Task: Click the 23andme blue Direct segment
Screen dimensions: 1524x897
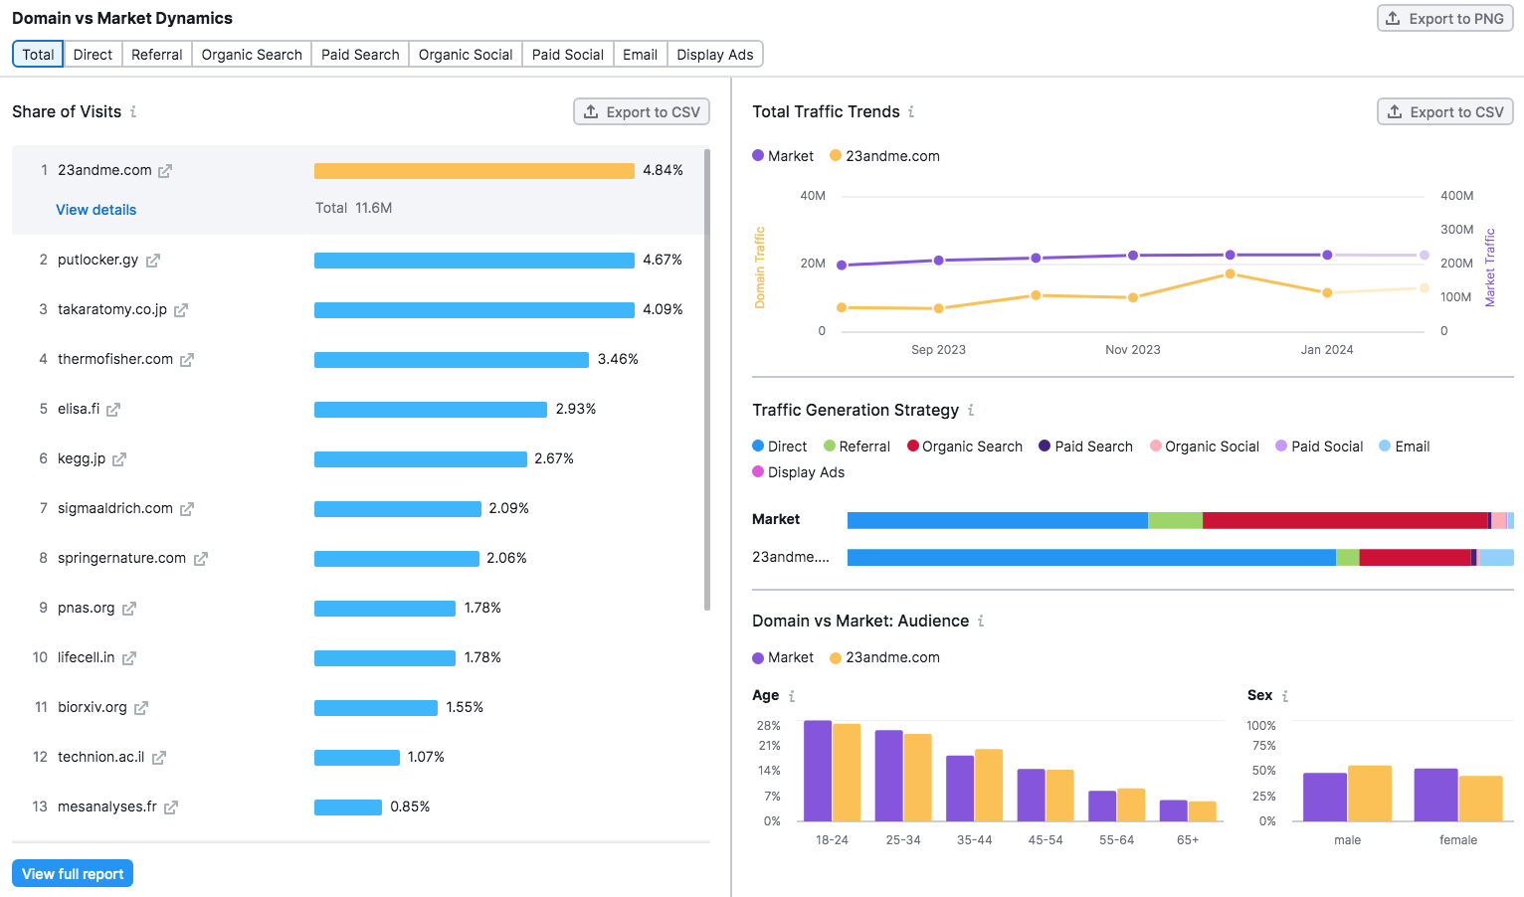Action: pyautogui.click(x=1091, y=558)
